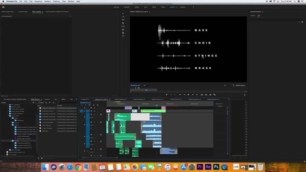
Task: Step forward one frame
Action: [x=193, y=95]
